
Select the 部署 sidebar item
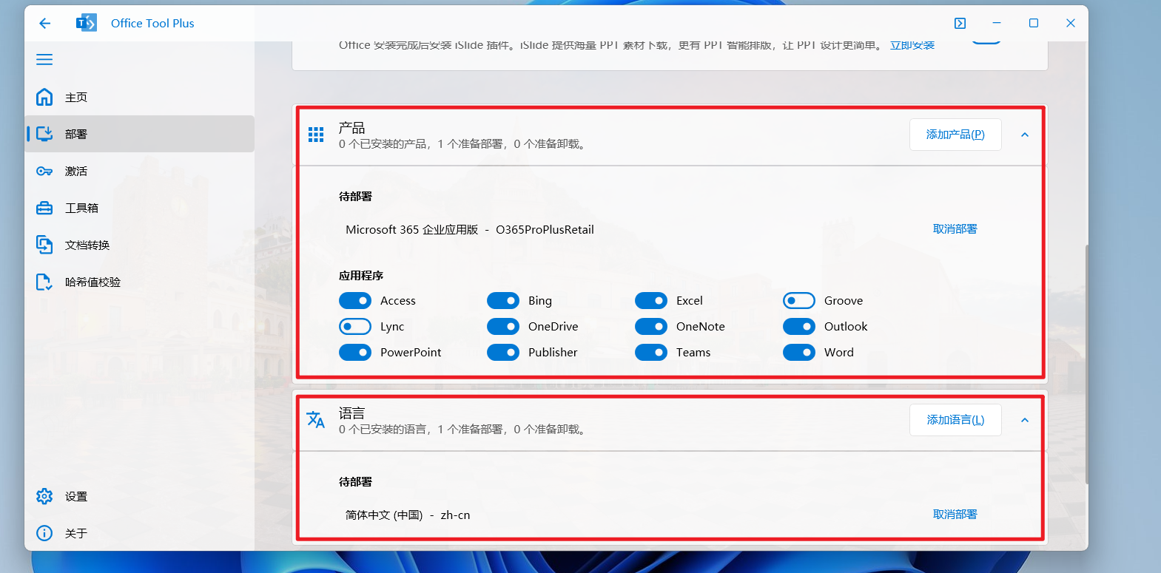[x=140, y=134]
